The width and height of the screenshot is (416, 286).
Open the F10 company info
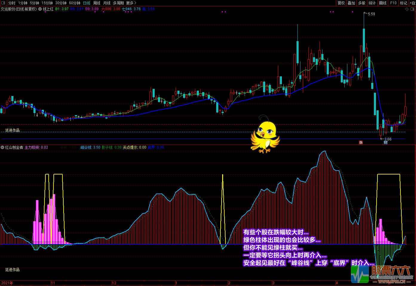click(393, 3)
